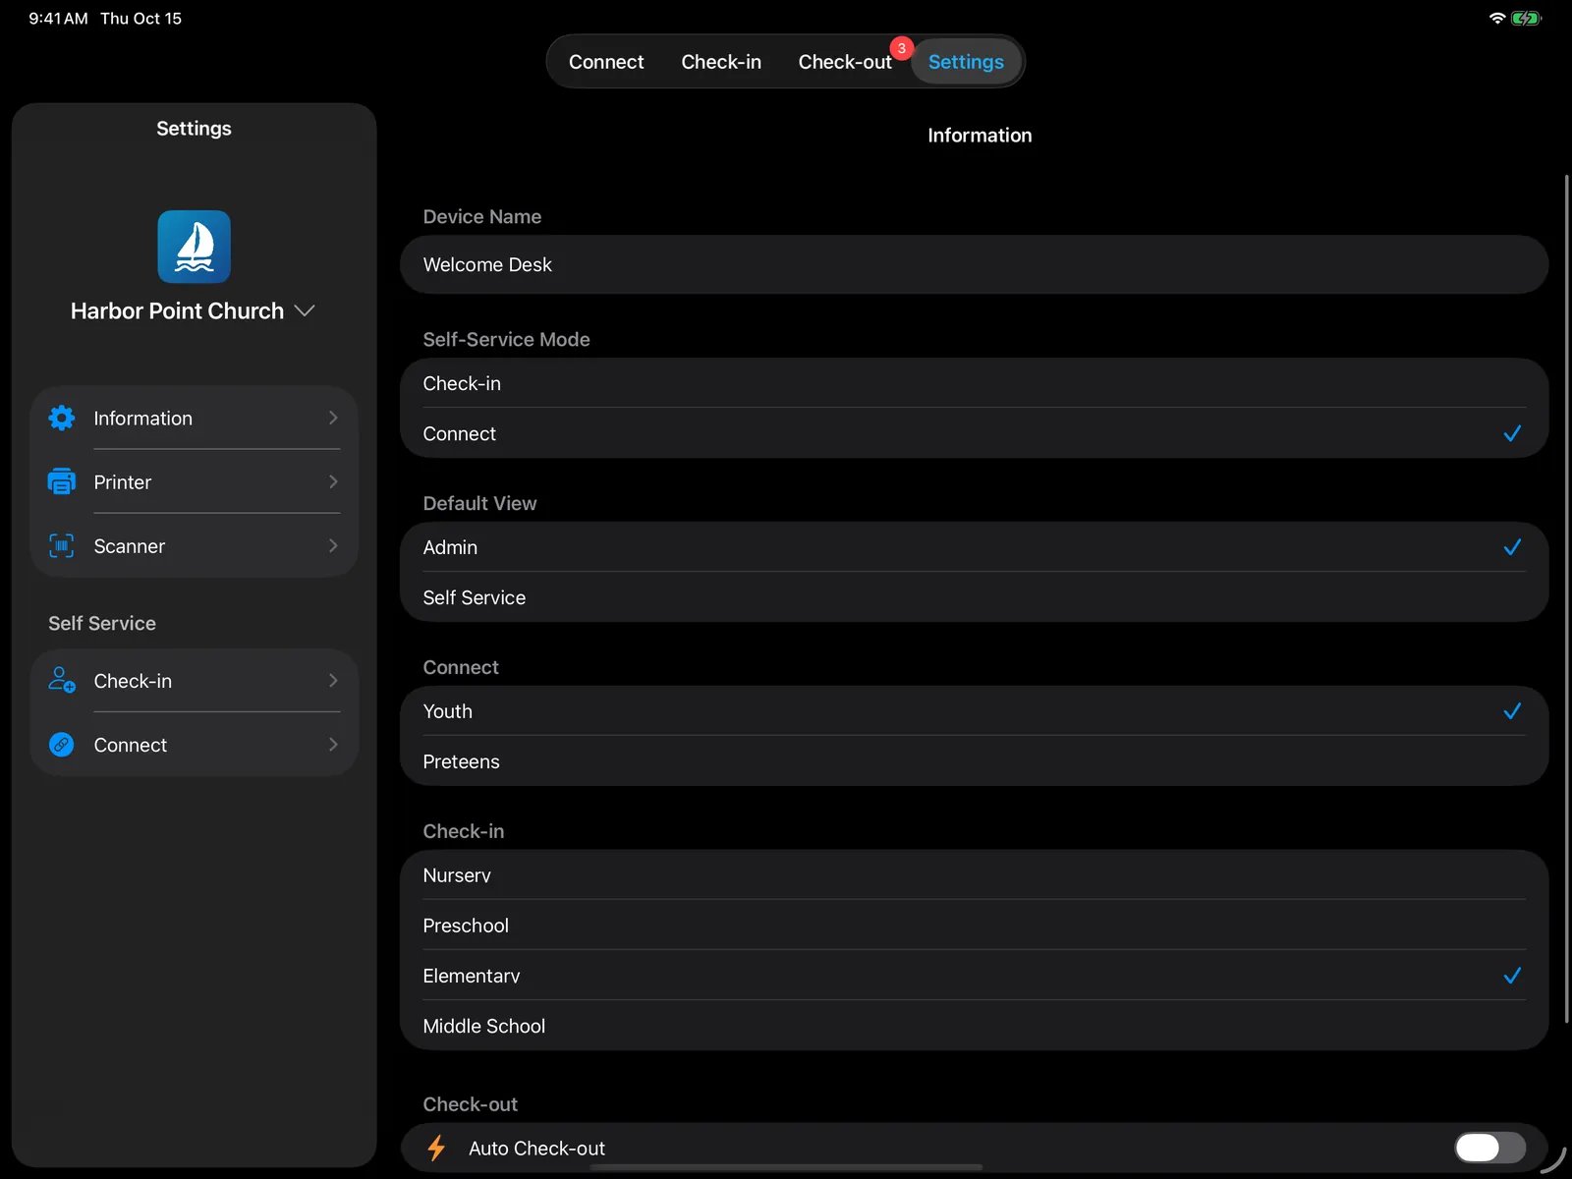Screen dimensions: 1572x1179
Task: Open Scanner settings in sidebar
Action: point(195,545)
